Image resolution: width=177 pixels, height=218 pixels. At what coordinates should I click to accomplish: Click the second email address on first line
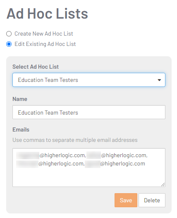click(117, 155)
